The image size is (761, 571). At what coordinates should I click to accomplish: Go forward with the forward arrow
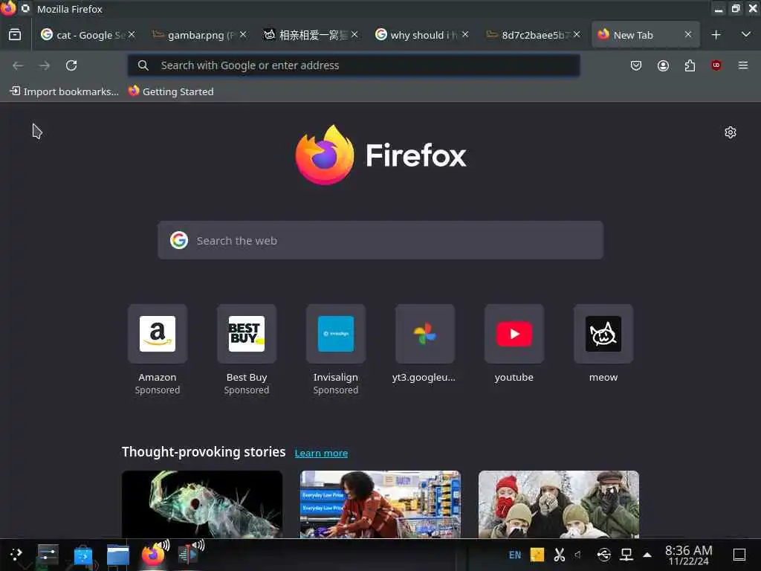[45, 65]
